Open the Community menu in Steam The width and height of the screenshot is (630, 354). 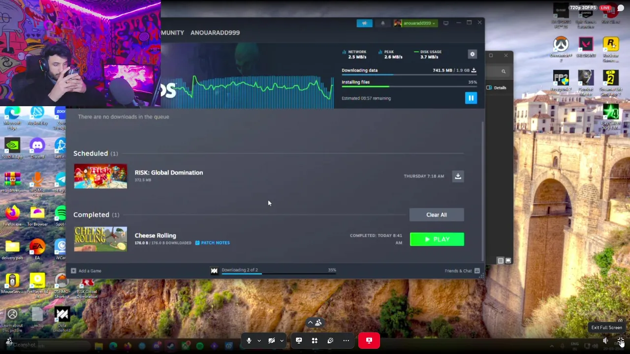pyautogui.click(x=172, y=32)
